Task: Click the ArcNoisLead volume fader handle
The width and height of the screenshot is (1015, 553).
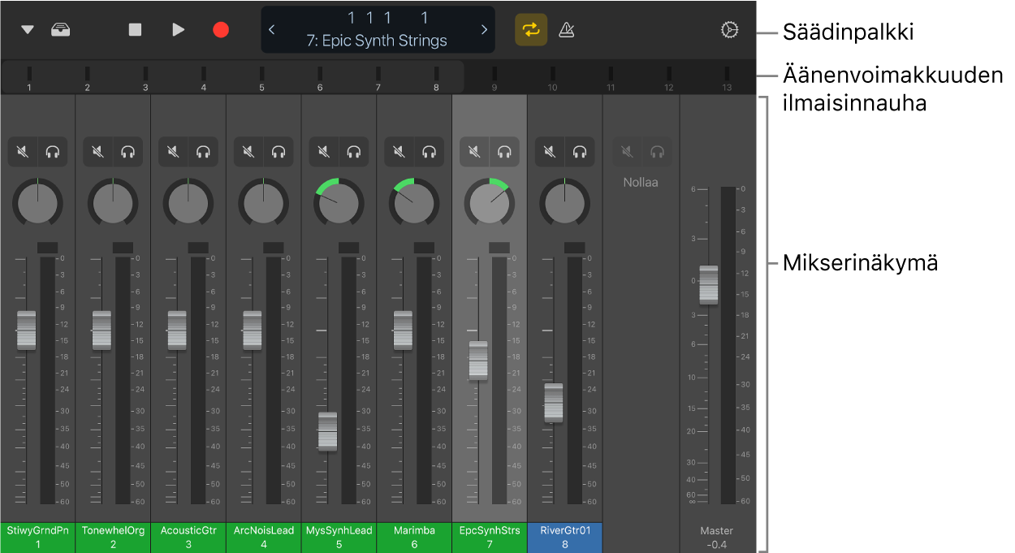Action: (253, 331)
